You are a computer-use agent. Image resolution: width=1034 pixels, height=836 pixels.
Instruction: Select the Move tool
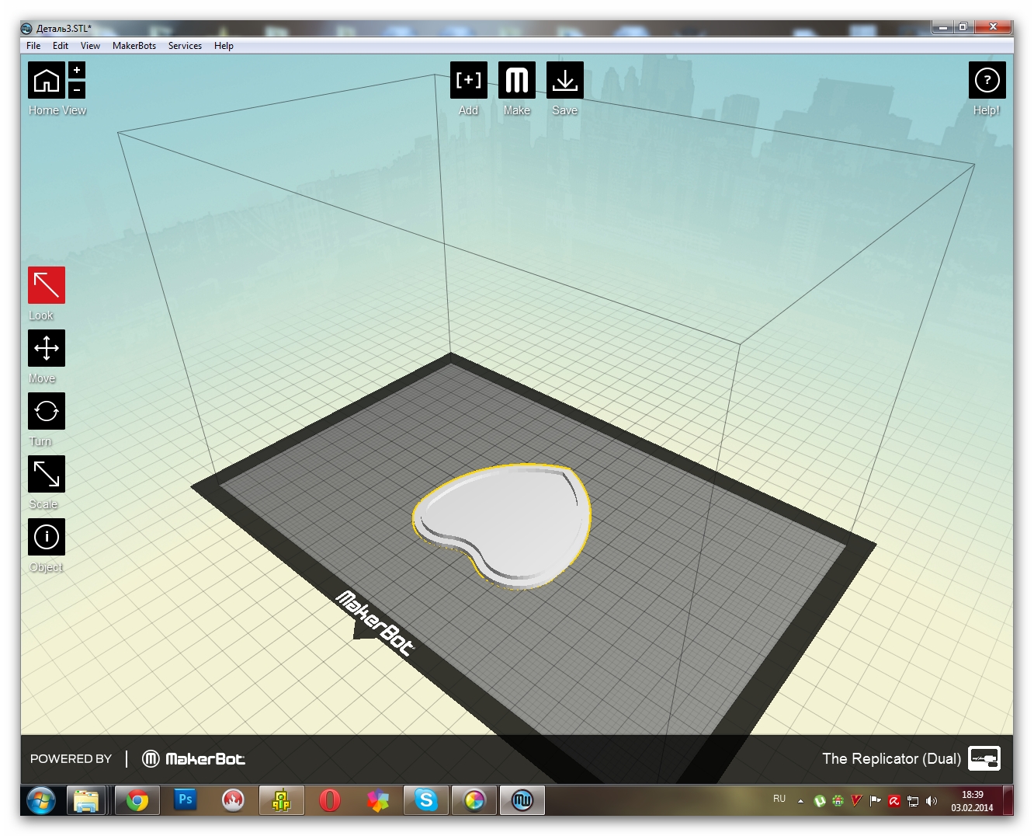tap(47, 348)
